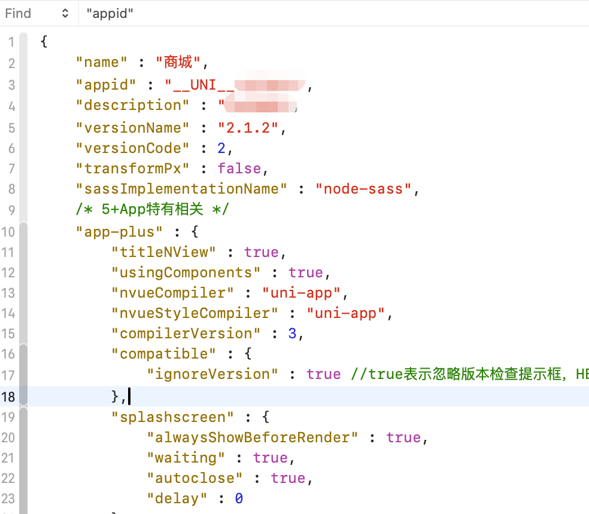The height and width of the screenshot is (514, 589).
Task: Click the true value of autoclose
Action: click(x=288, y=478)
